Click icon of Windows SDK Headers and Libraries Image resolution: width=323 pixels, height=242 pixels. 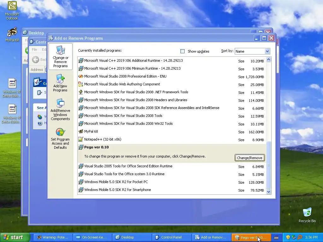click(x=81, y=100)
